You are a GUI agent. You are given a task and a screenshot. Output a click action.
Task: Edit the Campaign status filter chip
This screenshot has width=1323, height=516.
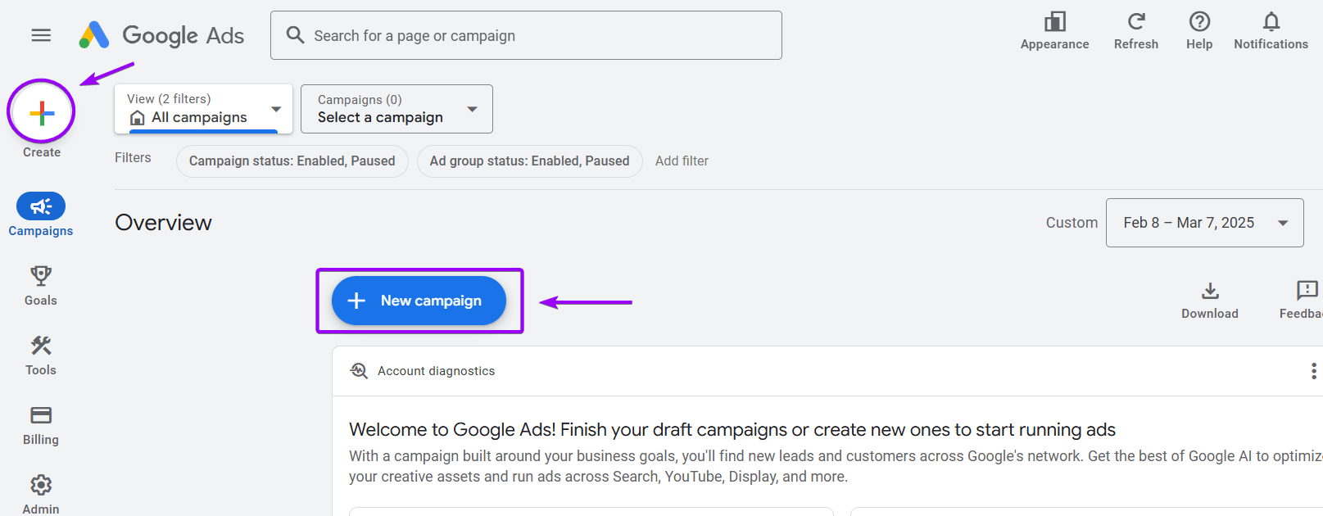click(292, 161)
